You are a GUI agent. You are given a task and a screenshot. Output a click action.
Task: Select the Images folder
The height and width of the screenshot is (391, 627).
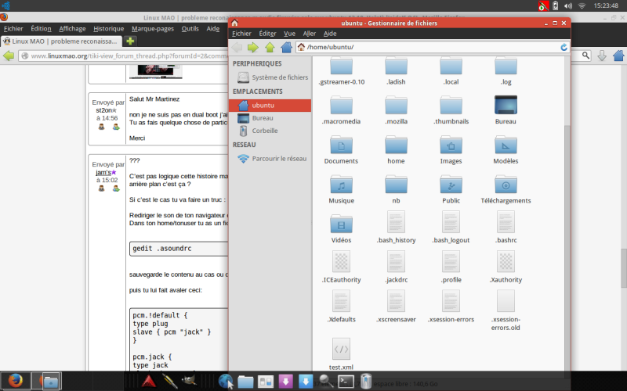pos(451,149)
